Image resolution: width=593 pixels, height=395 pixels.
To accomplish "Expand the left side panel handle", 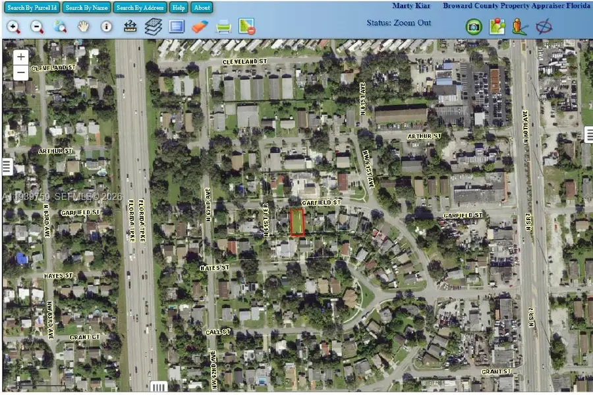I will [7, 165].
